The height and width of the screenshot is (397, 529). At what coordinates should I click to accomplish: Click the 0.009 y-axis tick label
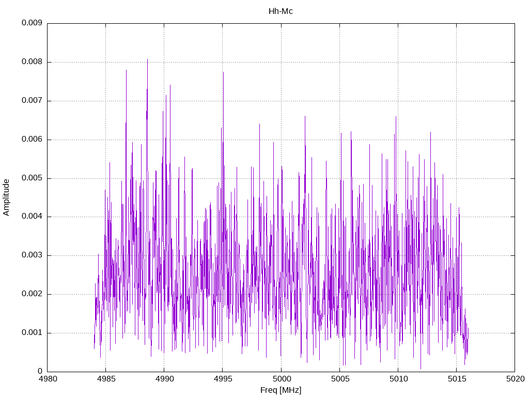pos(32,23)
